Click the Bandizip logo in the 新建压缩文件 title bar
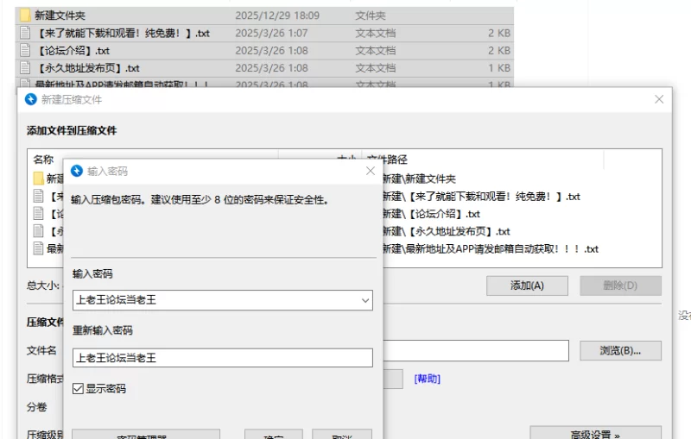Viewport: 691px width, 439px height. click(x=31, y=100)
